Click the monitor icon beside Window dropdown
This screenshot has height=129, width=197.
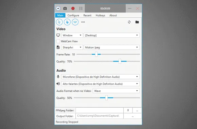pos(58,35)
